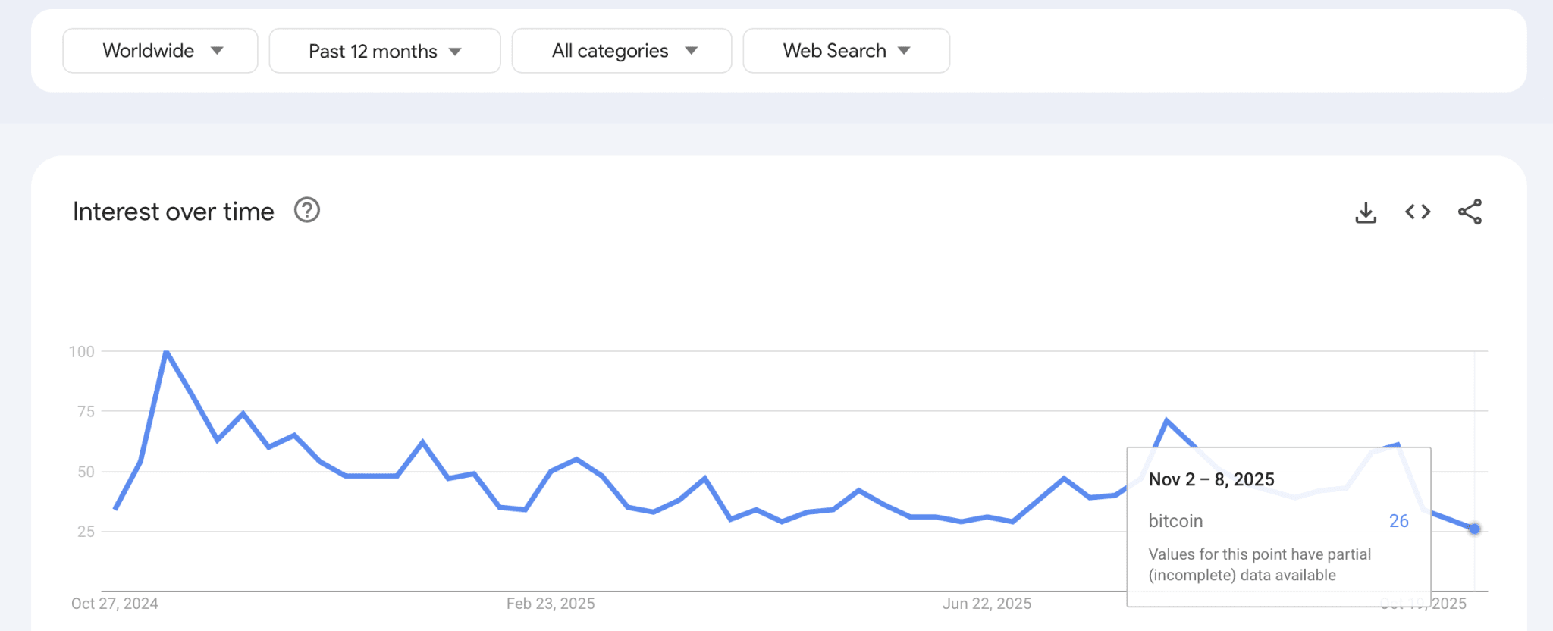Click the Interest over time heading
1553x631 pixels.
pyautogui.click(x=173, y=212)
